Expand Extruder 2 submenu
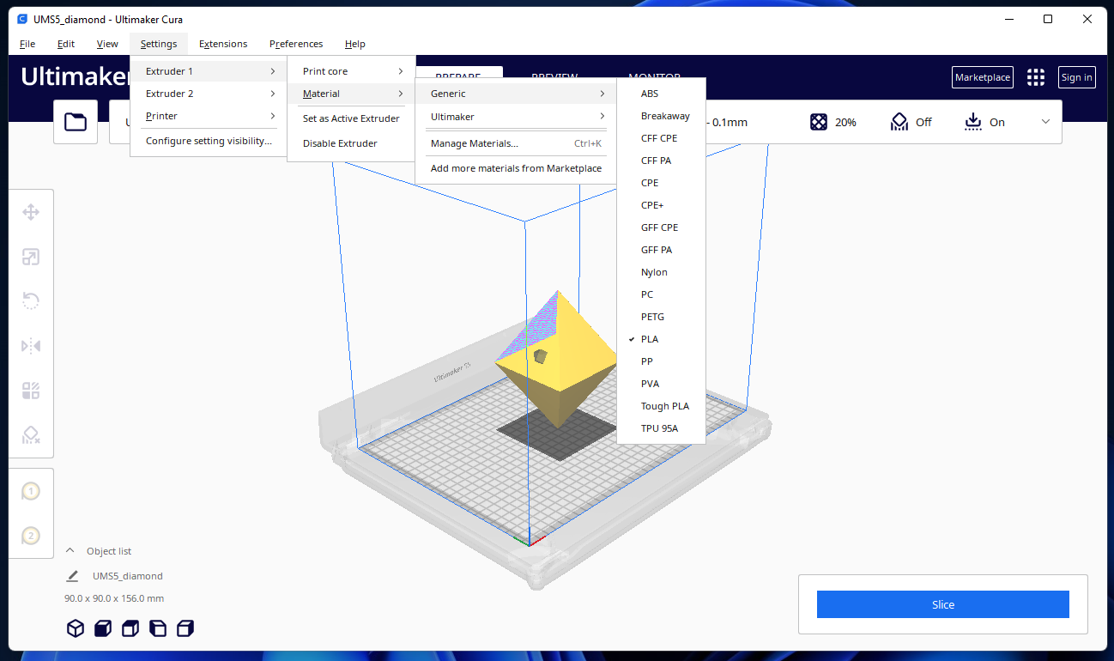Image resolution: width=1114 pixels, height=661 pixels. click(209, 94)
